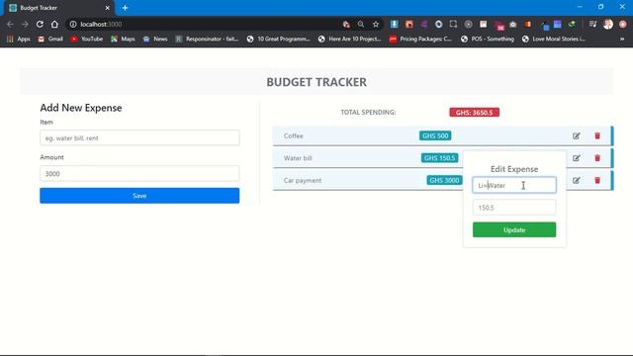This screenshot has height=356, width=633.
Task: Open the zoom magnifier icon in address bar
Action: 360,24
